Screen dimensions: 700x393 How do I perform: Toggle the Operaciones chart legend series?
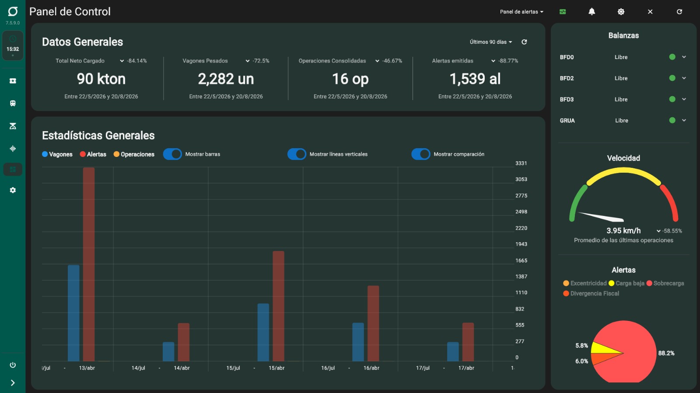[134, 154]
